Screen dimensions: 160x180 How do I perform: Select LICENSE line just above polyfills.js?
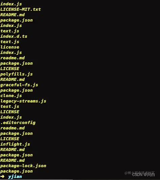10,69
